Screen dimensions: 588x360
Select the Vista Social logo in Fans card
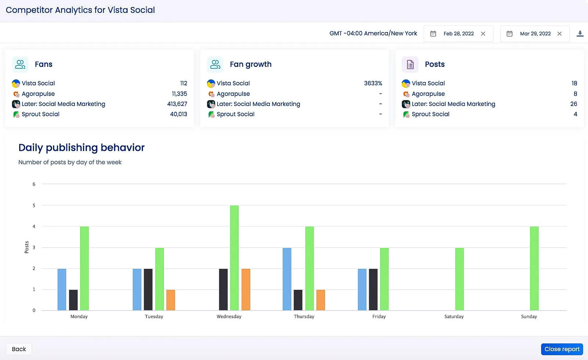[x=15, y=83]
